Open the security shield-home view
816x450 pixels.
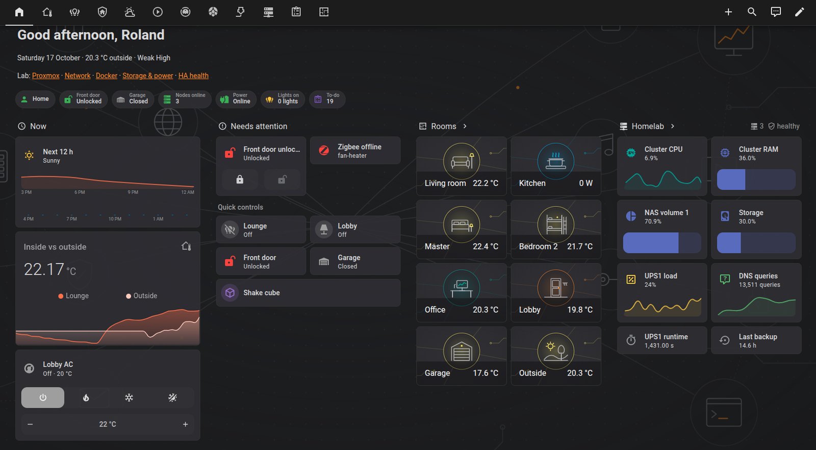click(103, 12)
